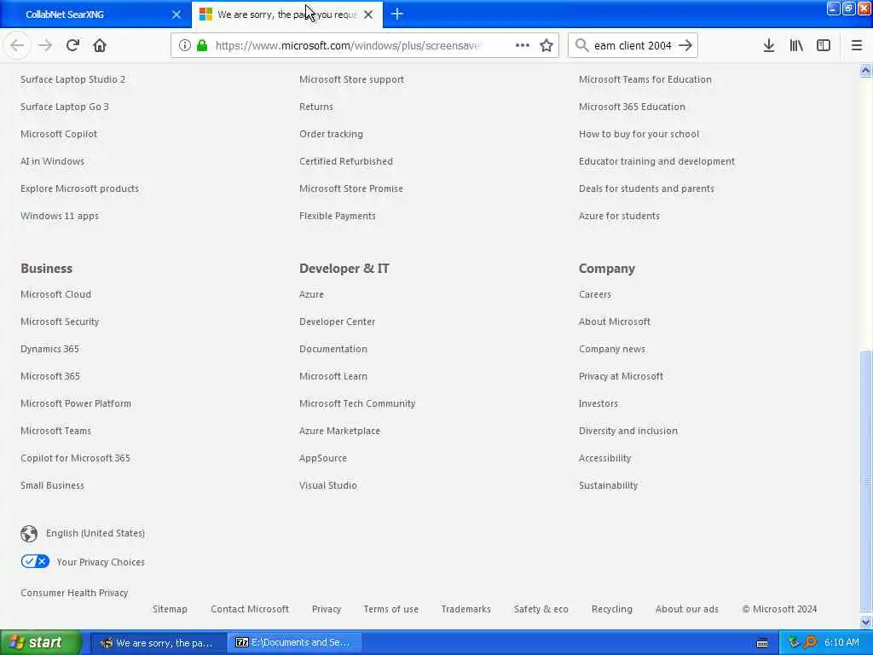Click the vertical scrollbar thumb
This screenshot has width=873, height=655.
[865, 480]
